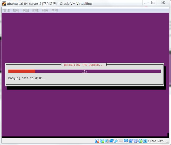Click the Right Ctrl host key label

pos(156,141)
